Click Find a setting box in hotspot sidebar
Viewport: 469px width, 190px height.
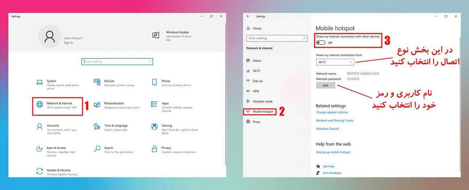coord(277,38)
